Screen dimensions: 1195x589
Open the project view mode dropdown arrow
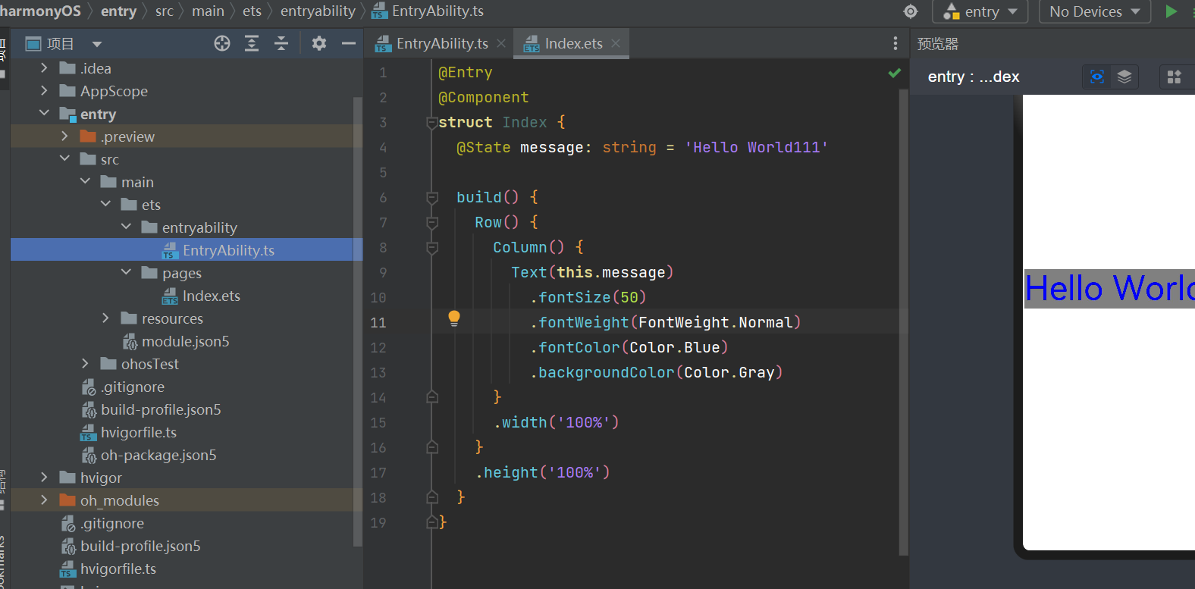(97, 44)
